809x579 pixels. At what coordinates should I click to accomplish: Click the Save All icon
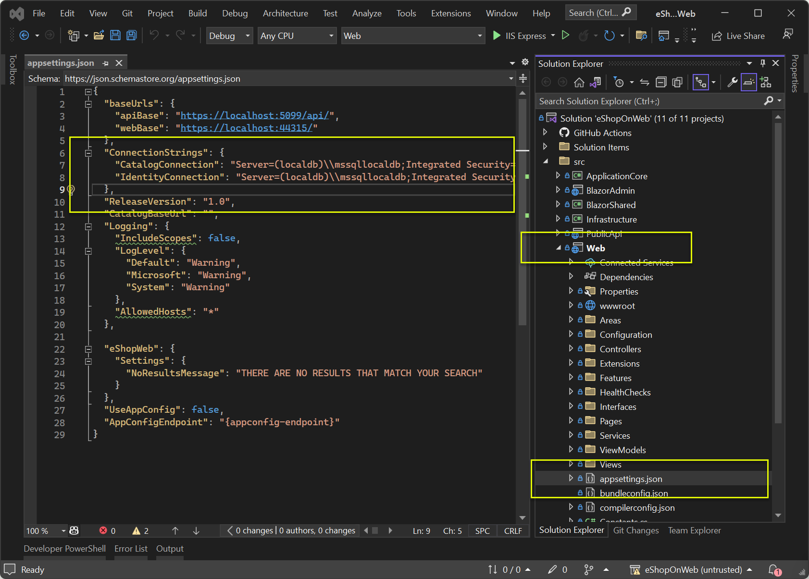point(131,36)
